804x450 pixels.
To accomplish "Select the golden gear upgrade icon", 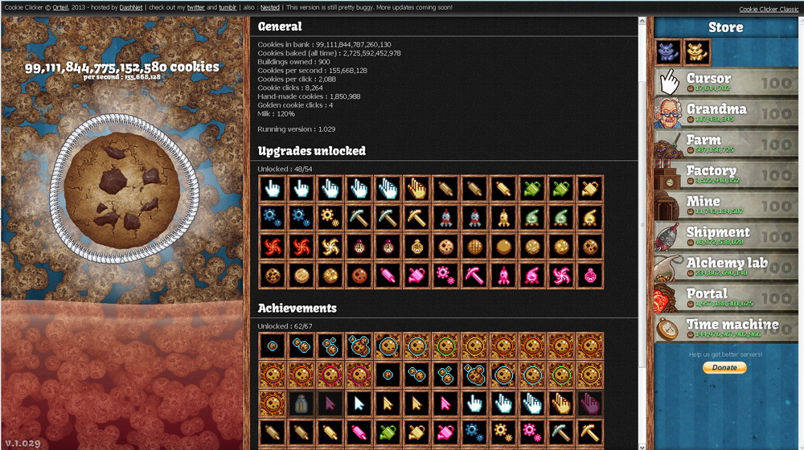I will pyautogui.click(x=330, y=218).
